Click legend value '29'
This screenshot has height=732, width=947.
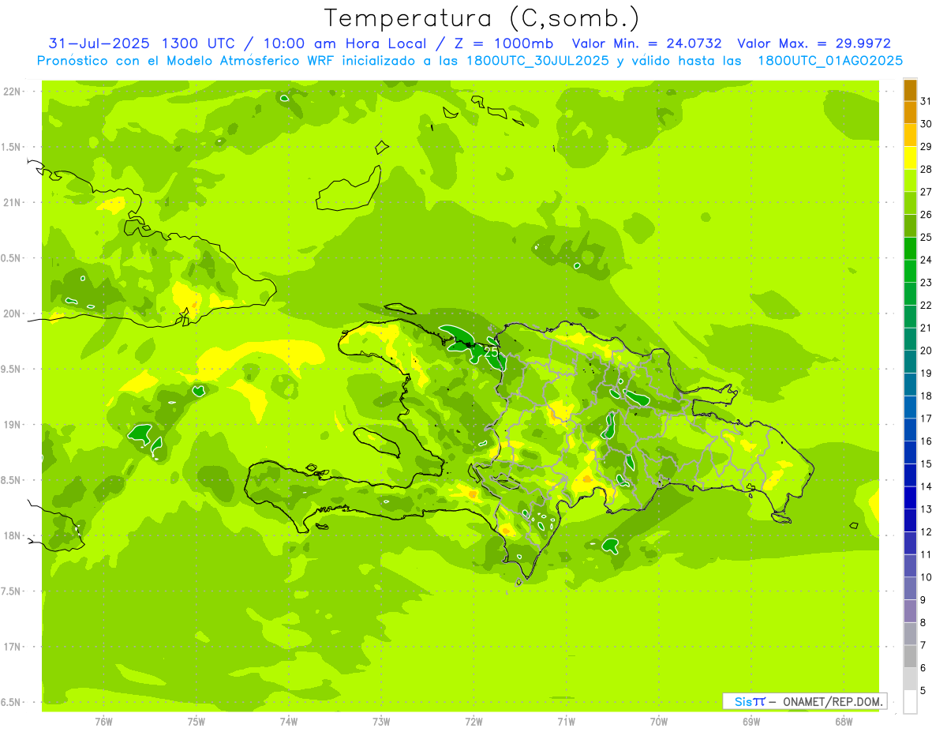click(926, 146)
